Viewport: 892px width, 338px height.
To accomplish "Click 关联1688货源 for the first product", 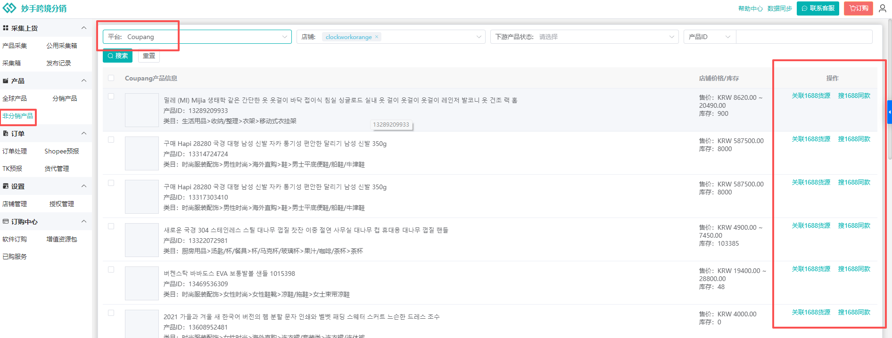I will [810, 96].
